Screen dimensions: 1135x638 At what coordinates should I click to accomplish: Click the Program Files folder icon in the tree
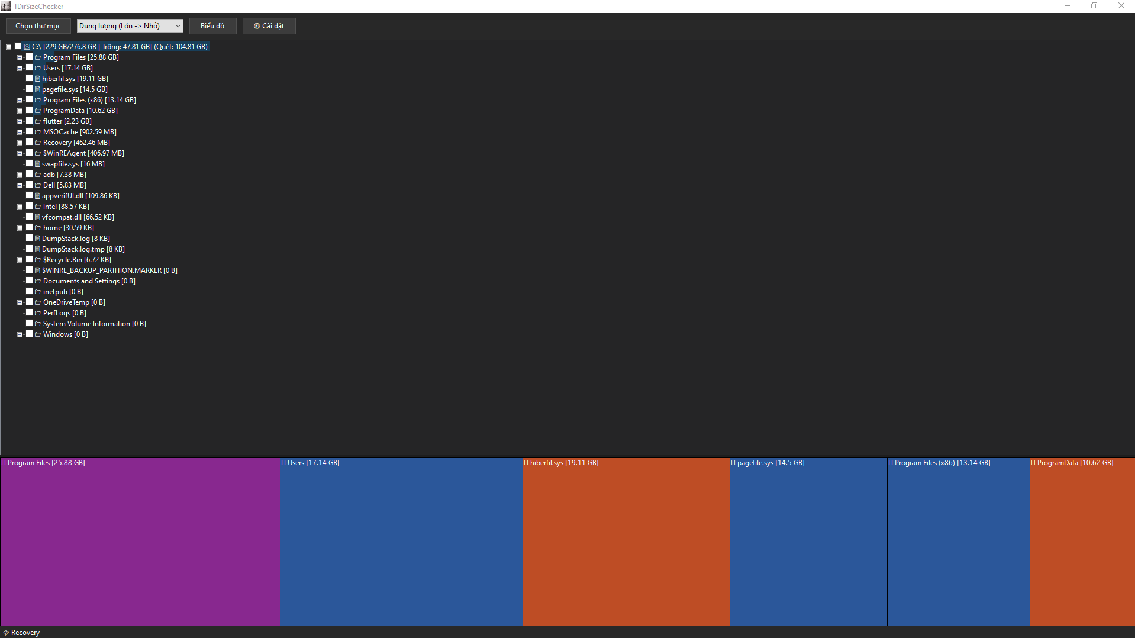tap(38, 57)
